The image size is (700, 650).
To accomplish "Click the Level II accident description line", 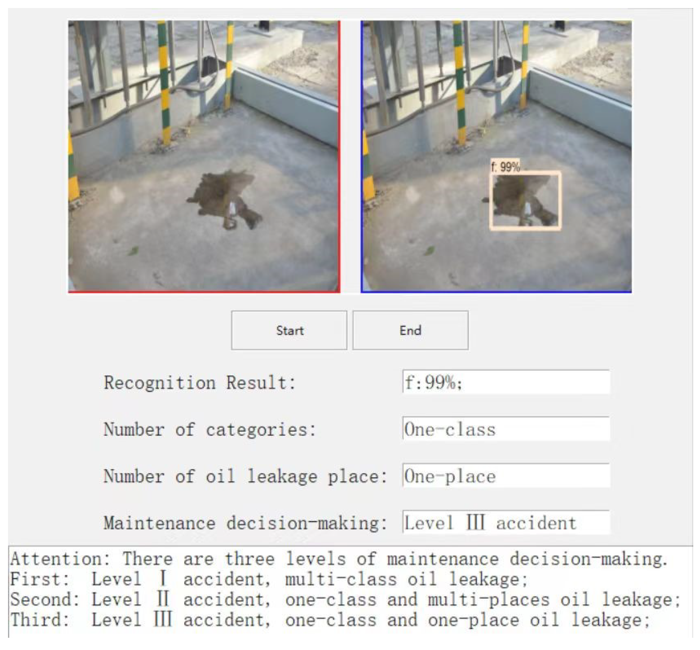I will point(345,600).
